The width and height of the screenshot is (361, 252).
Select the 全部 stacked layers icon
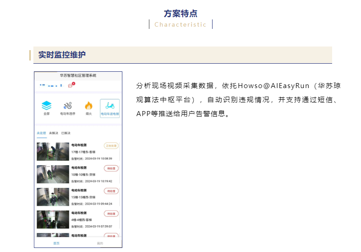pos(46,106)
